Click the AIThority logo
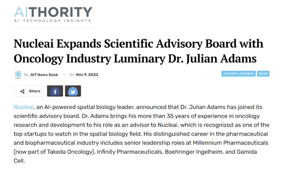281x175 pixels. coord(53,14)
